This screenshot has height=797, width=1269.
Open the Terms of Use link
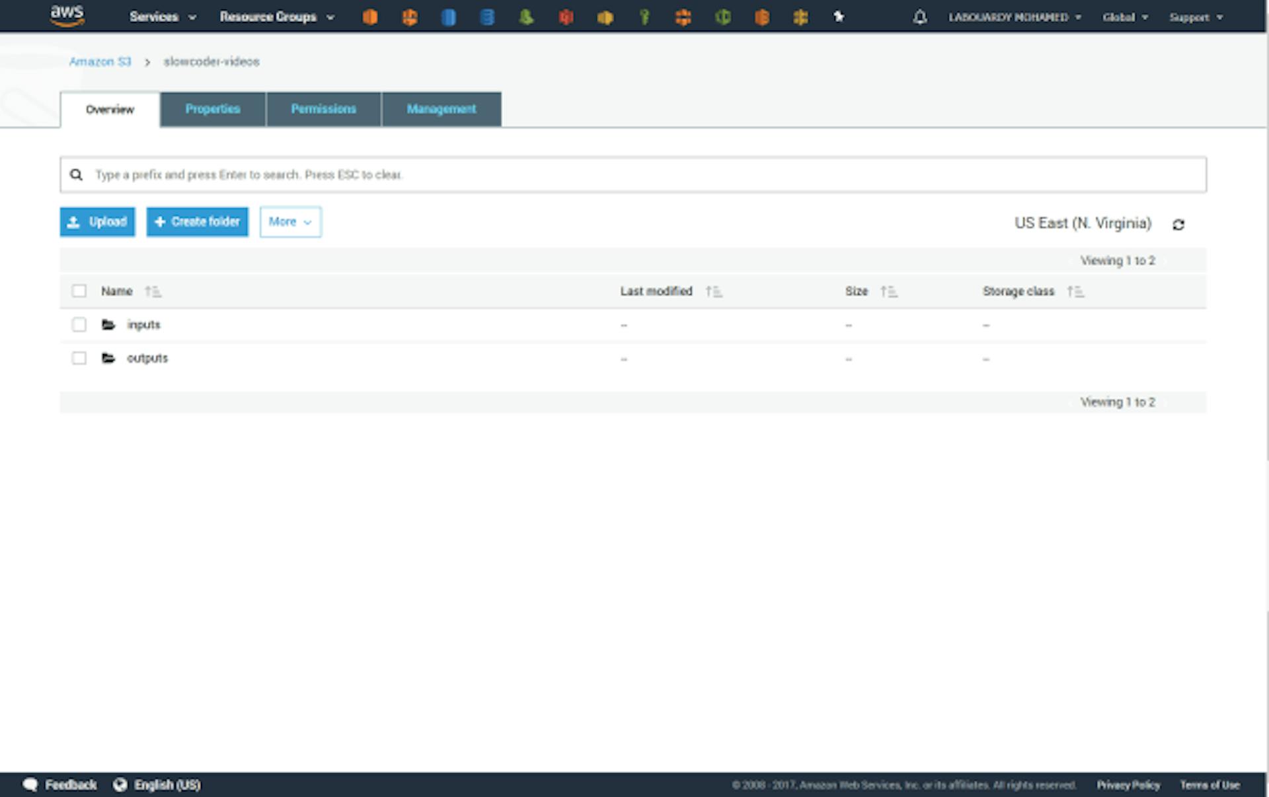[x=1210, y=784]
